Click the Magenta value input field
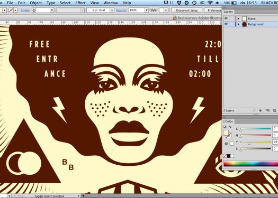Viewport: 278px width, 198px height. (275, 135)
